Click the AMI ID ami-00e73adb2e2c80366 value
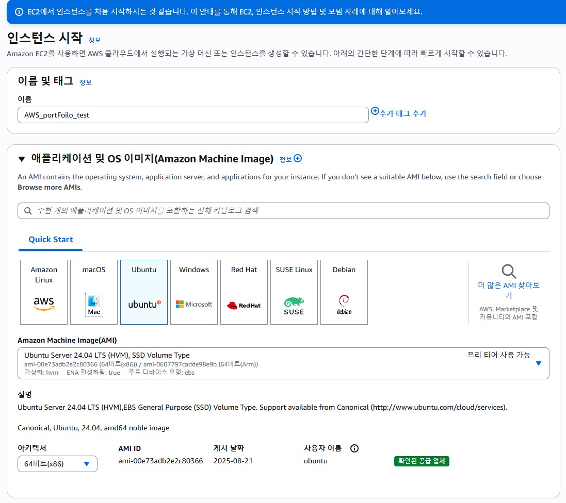This screenshot has width=566, height=503. 160,461
